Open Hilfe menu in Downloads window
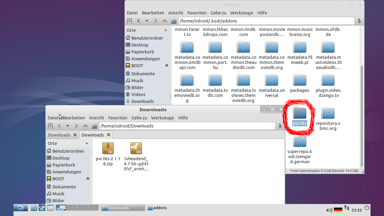The width and height of the screenshot is (384, 216). tap(183, 118)
